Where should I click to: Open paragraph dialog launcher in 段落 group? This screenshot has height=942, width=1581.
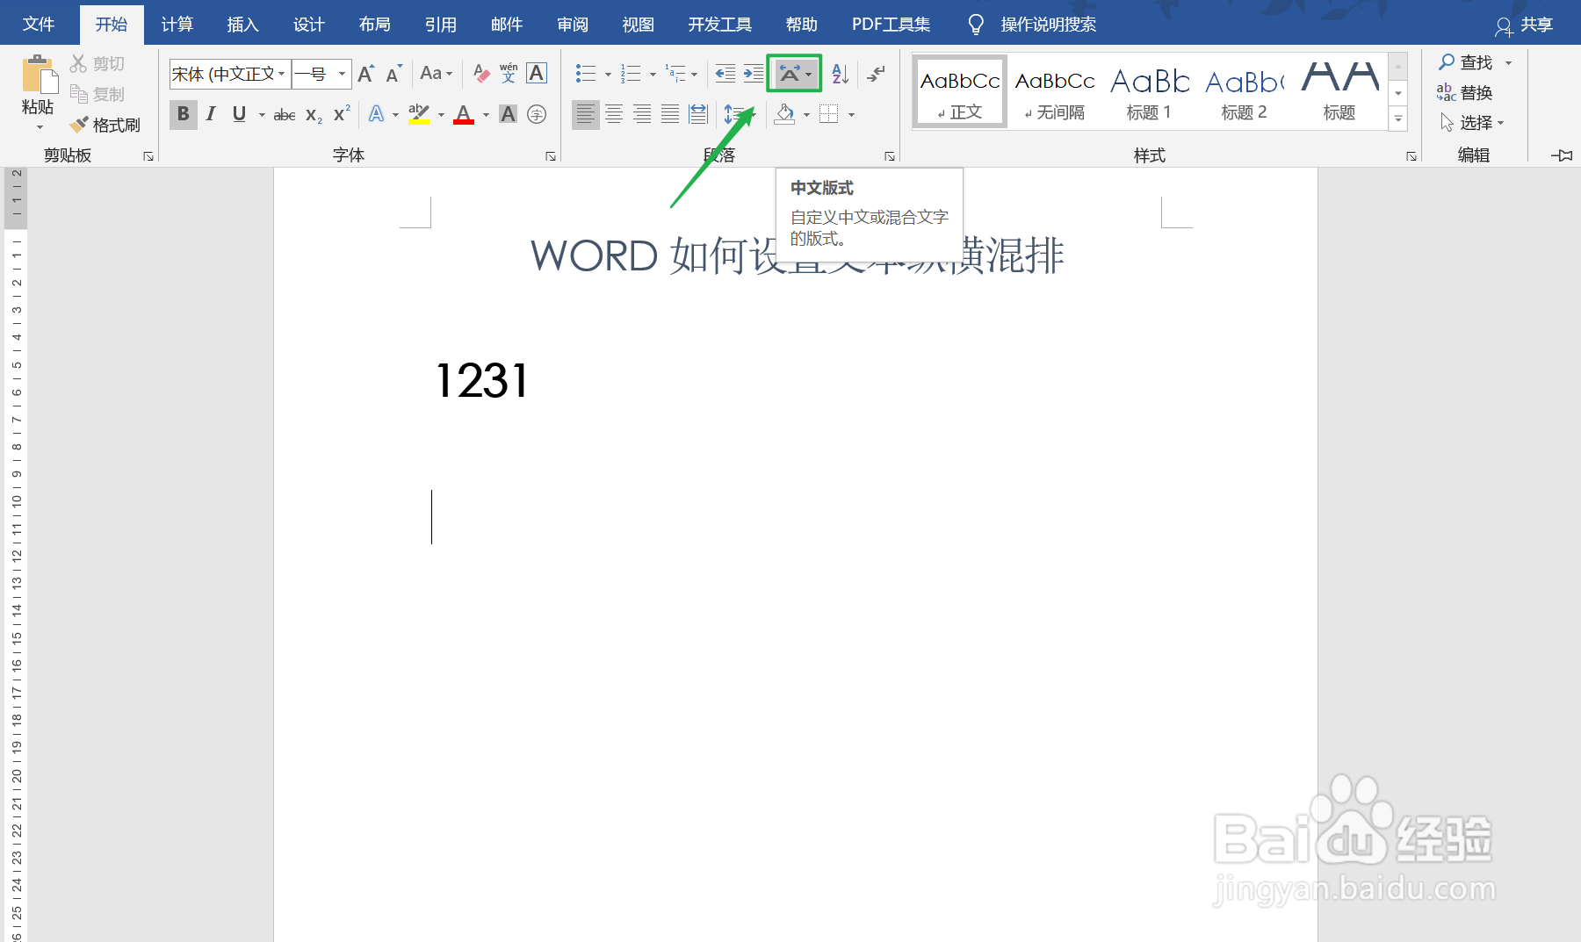coord(890,156)
